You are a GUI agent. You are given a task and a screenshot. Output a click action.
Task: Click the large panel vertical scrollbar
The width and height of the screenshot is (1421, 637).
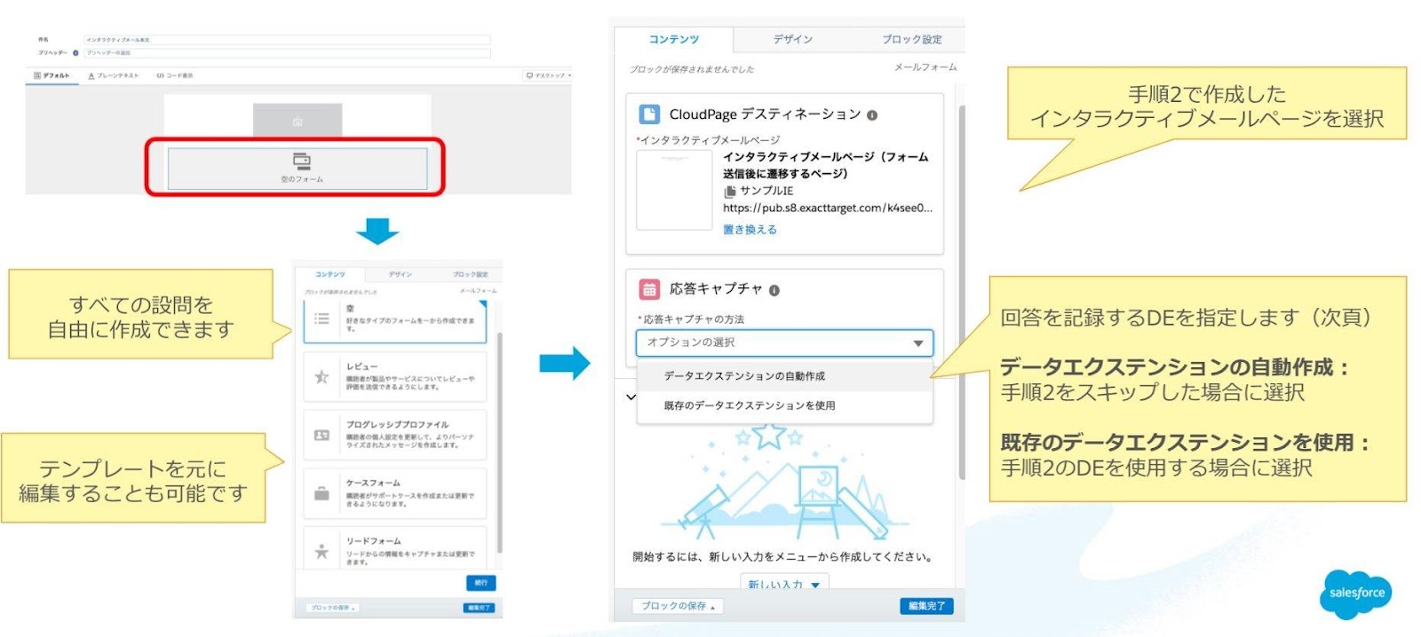point(962,293)
